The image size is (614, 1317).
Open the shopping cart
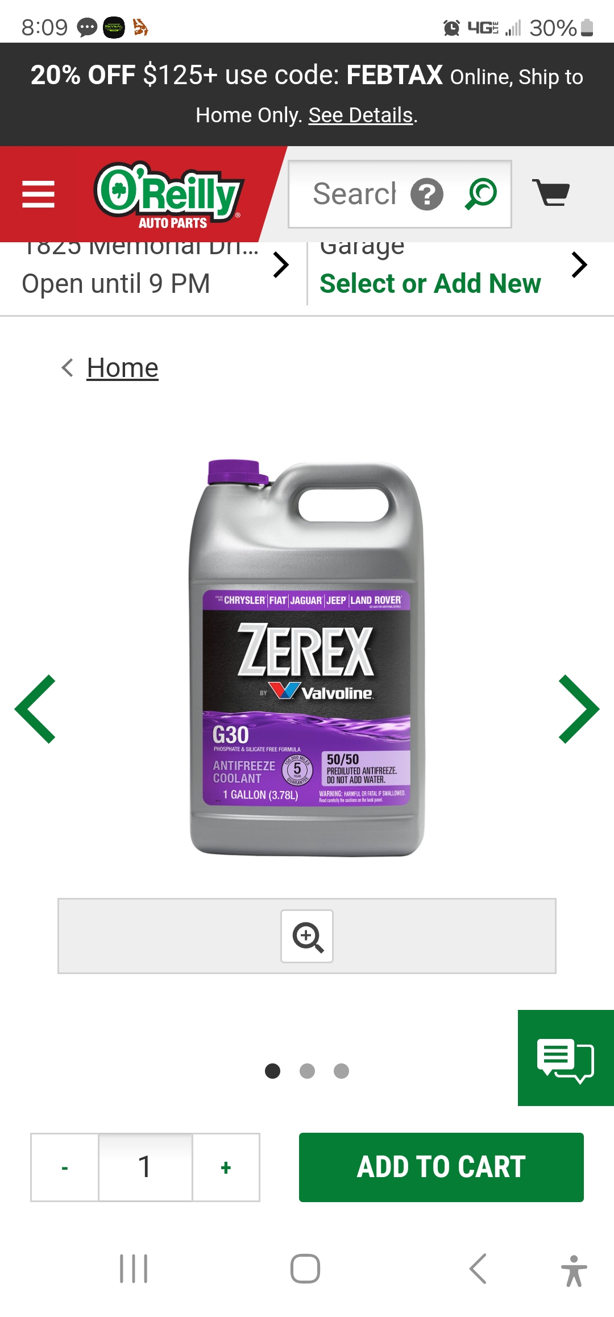pyautogui.click(x=551, y=193)
